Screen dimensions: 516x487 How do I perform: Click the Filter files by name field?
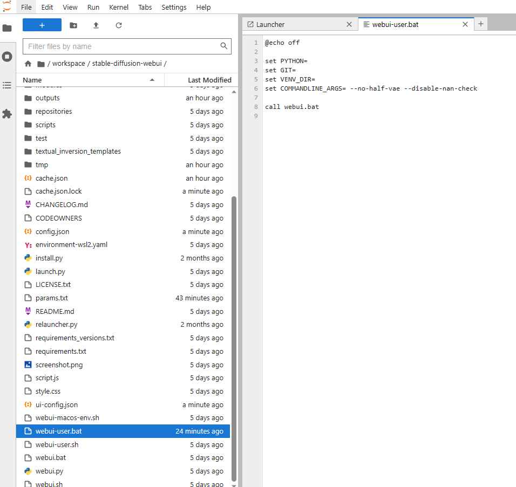pos(121,46)
